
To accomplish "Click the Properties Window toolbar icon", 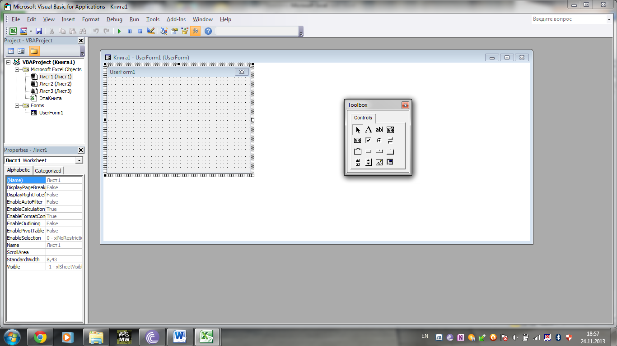I will click(x=174, y=31).
